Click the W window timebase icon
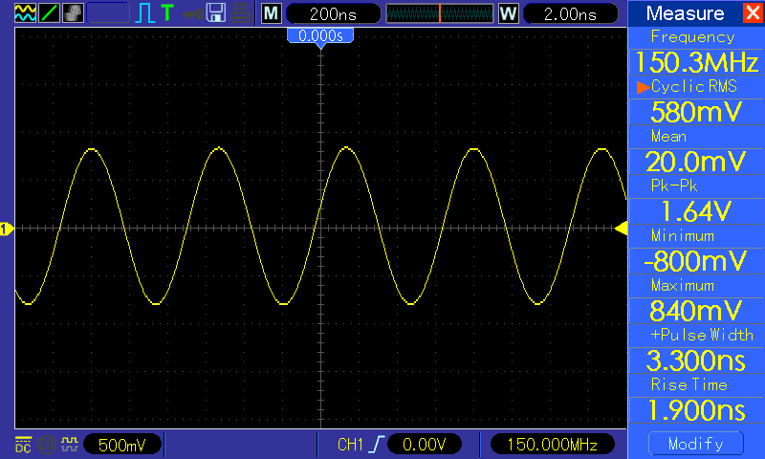 pyautogui.click(x=508, y=13)
